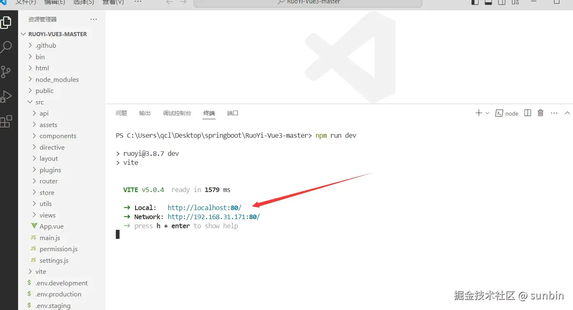Go back with the left arrow
Image resolution: width=573 pixels, height=310 pixels.
[x=170, y=2]
